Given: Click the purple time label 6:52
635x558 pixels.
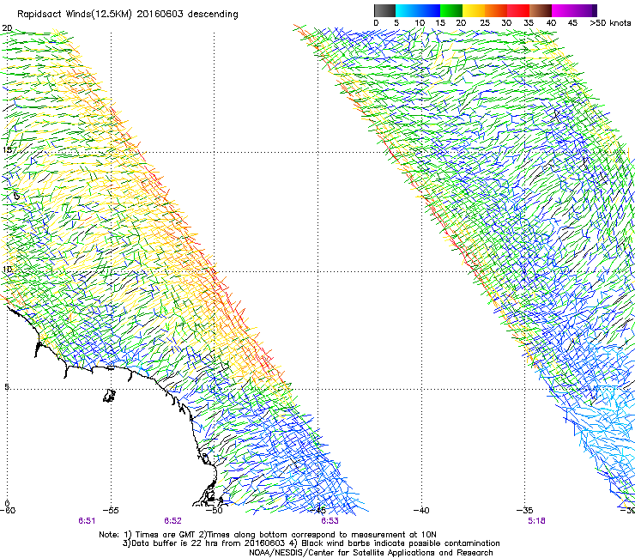Looking at the screenshot, I should (173, 521).
